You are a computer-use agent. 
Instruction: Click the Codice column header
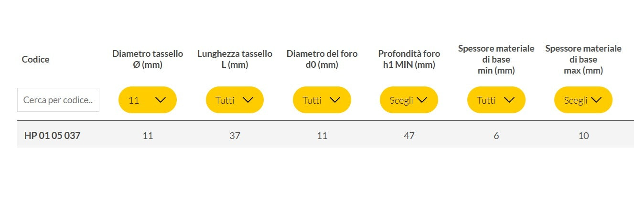coord(36,59)
